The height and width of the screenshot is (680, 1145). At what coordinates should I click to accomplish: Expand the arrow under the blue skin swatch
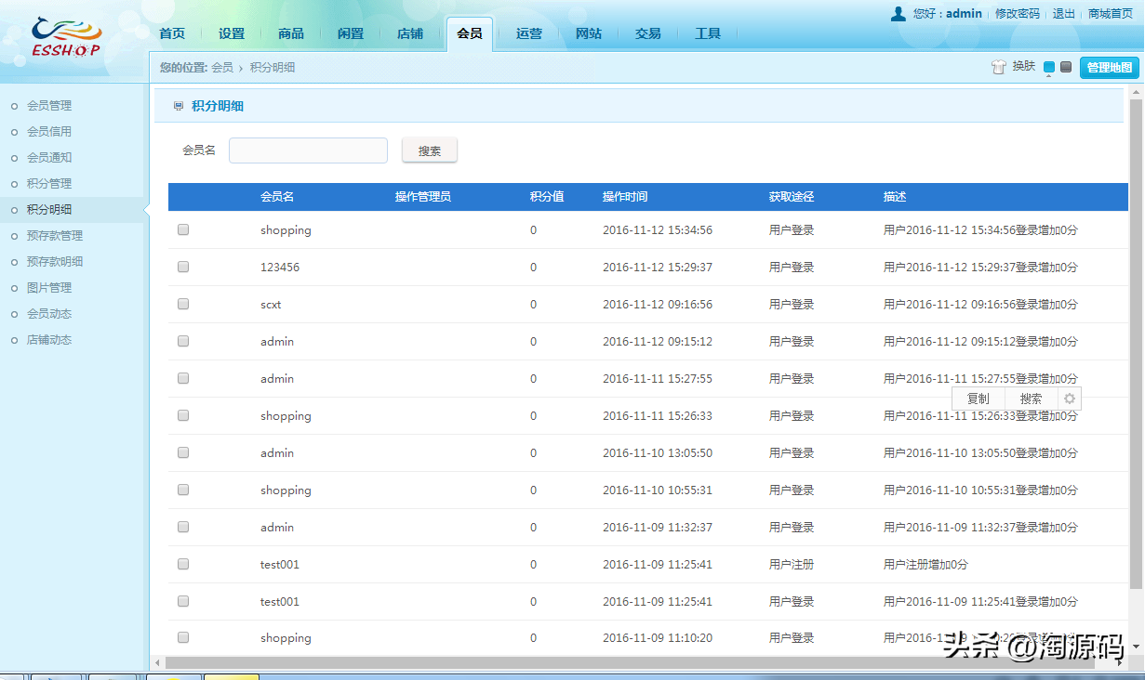point(1048,76)
